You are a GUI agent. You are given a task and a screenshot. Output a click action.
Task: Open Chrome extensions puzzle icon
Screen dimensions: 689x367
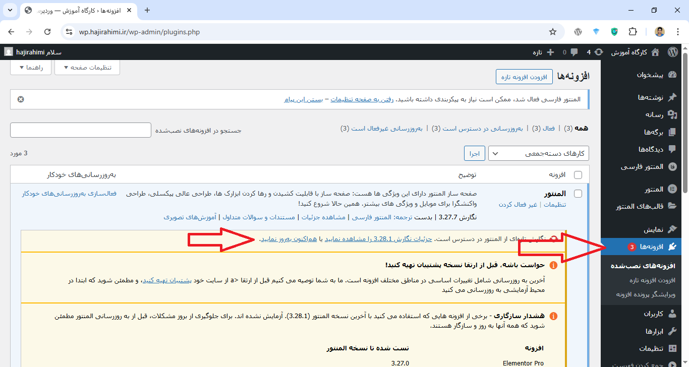(x=633, y=32)
